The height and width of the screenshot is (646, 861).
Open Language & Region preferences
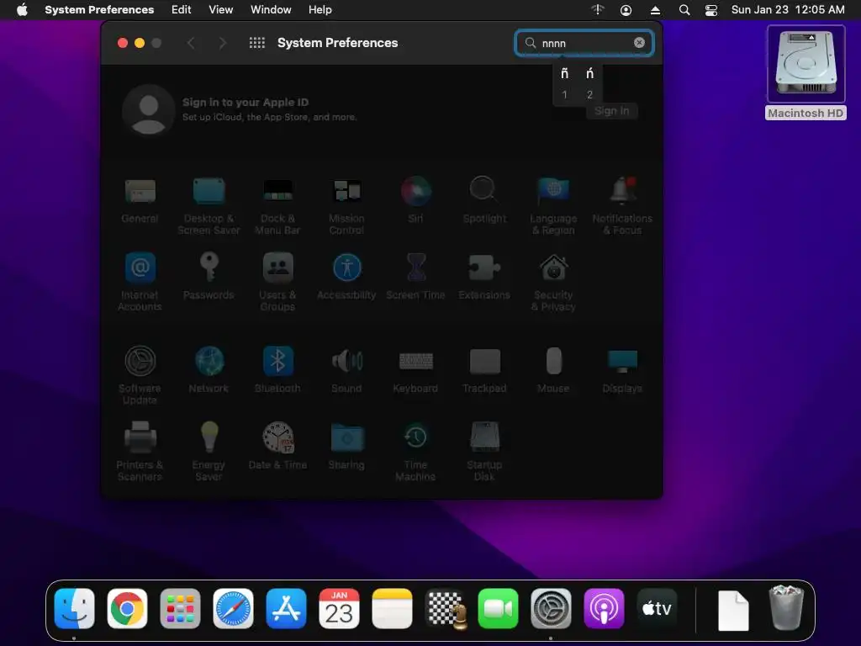tap(553, 206)
